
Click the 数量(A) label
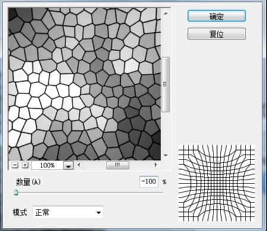tap(29, 182)
